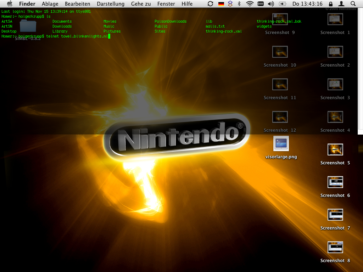Click 'Downloads' in terminal listing
This screenshot has height=272, width=363.
[62, 26]
